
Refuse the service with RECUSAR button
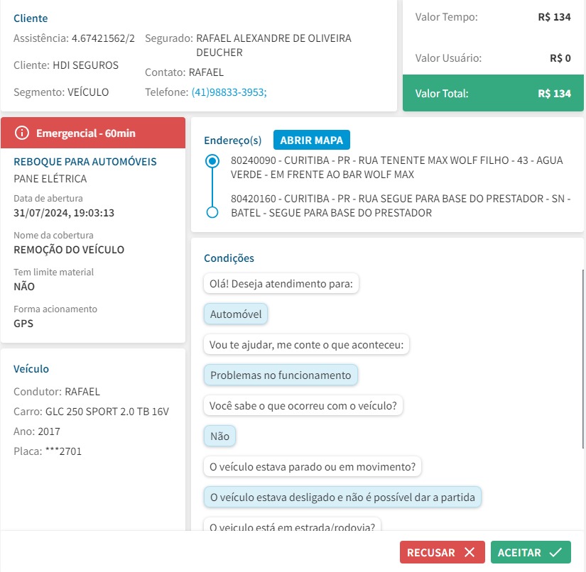click(442, 552)
